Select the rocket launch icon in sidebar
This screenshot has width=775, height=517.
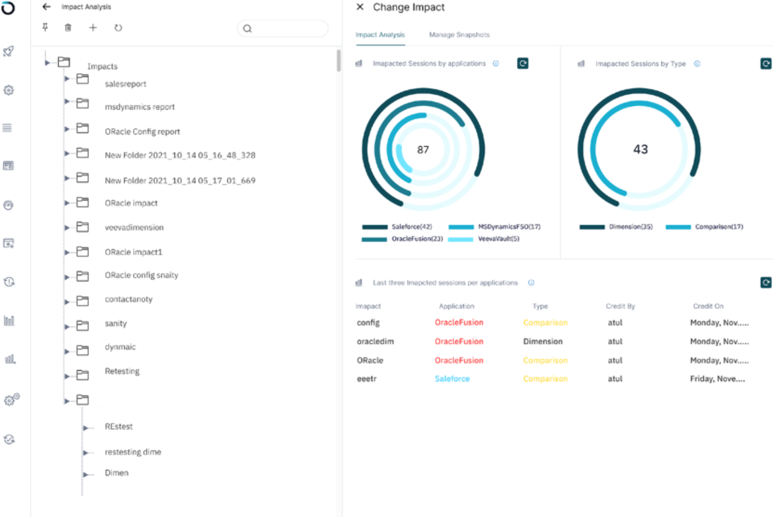[8, 51]
